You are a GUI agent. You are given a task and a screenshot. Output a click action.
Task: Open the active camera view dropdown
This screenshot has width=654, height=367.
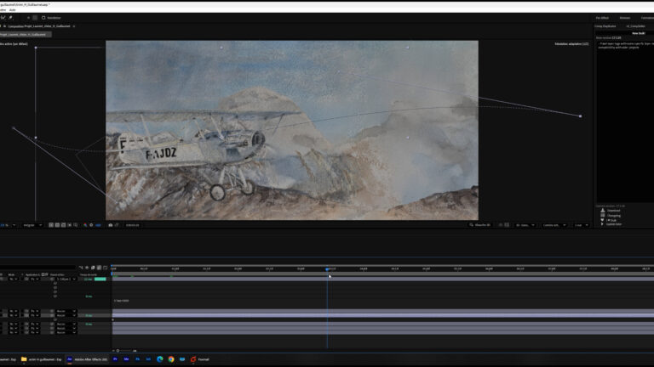[554, 225]
